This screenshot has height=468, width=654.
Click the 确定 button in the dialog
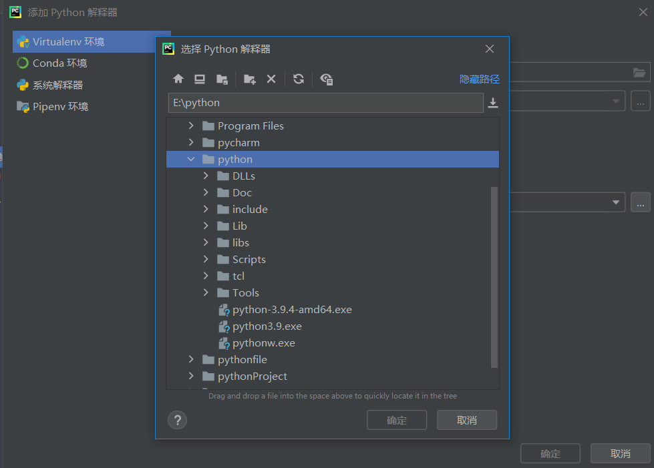396,420
